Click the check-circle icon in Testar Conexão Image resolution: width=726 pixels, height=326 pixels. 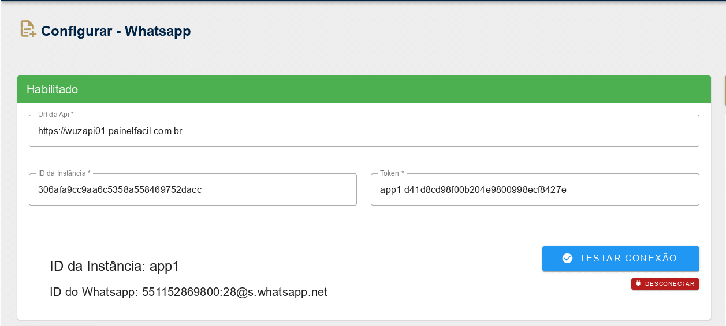point(567,259)
